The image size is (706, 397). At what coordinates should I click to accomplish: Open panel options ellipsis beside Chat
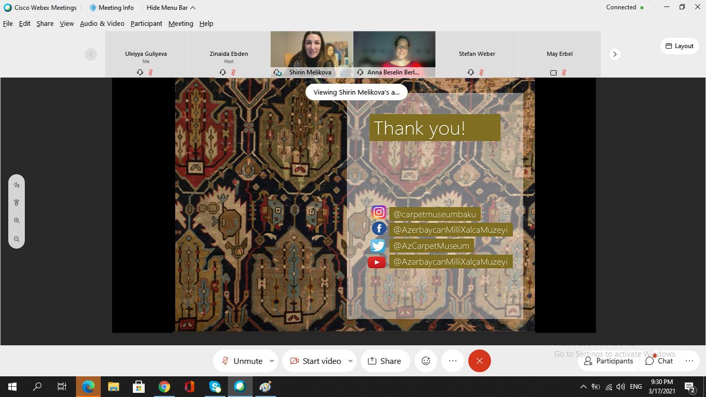tap(689, 361)
